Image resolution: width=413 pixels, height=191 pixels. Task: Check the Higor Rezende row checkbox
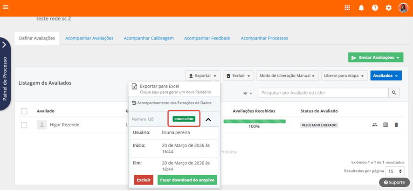pos(24,125)
